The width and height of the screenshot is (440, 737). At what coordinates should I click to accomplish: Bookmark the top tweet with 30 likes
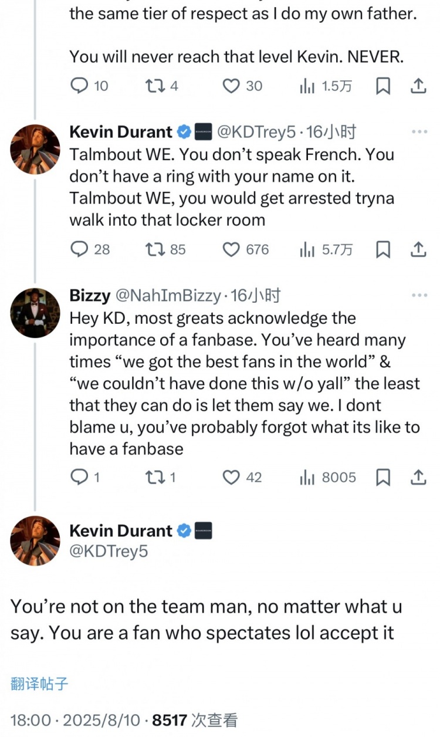click(383, 86)
